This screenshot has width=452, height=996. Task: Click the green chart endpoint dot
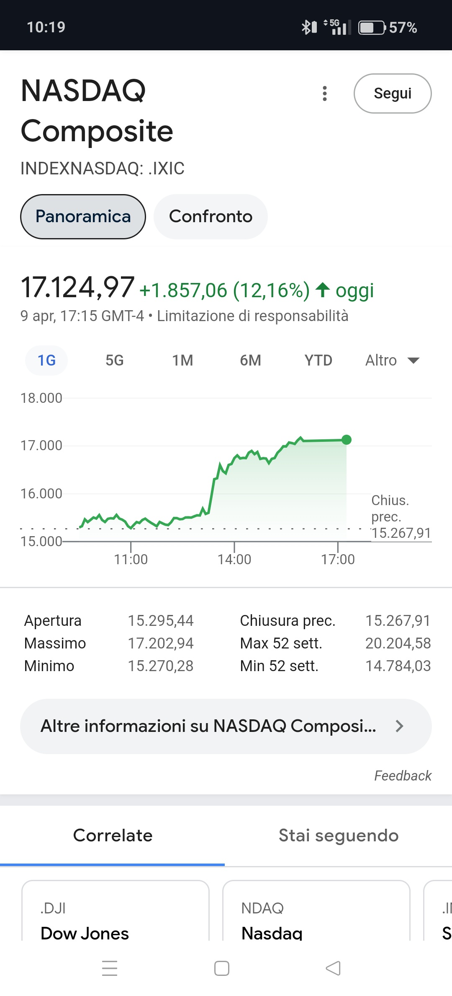[x=347, y=440]
